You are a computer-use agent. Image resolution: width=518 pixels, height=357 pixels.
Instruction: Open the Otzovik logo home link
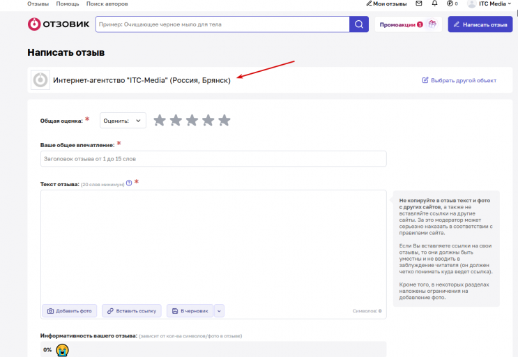click(x=59, y=24)
